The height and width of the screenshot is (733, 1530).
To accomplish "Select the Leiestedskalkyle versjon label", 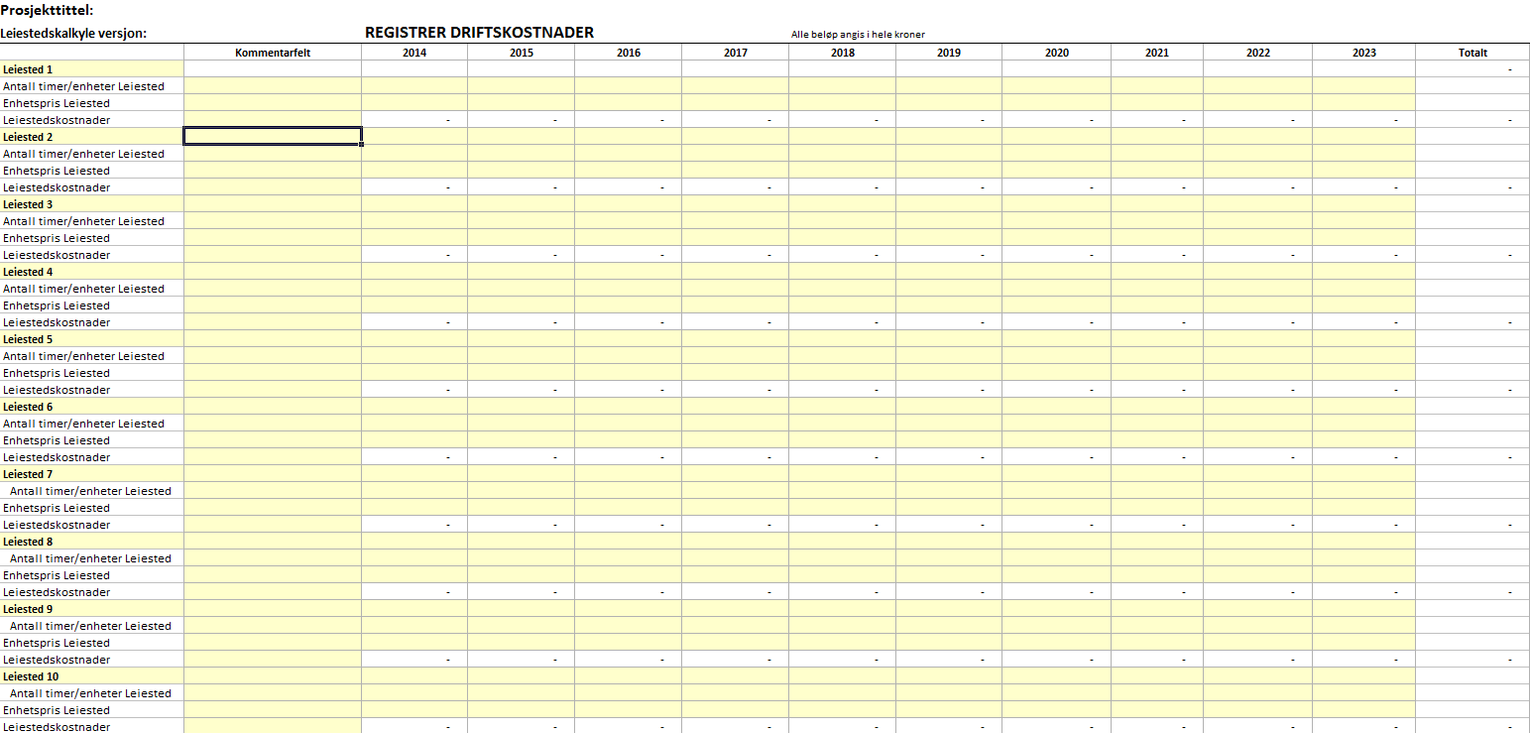I will click(x=73, y=33).
